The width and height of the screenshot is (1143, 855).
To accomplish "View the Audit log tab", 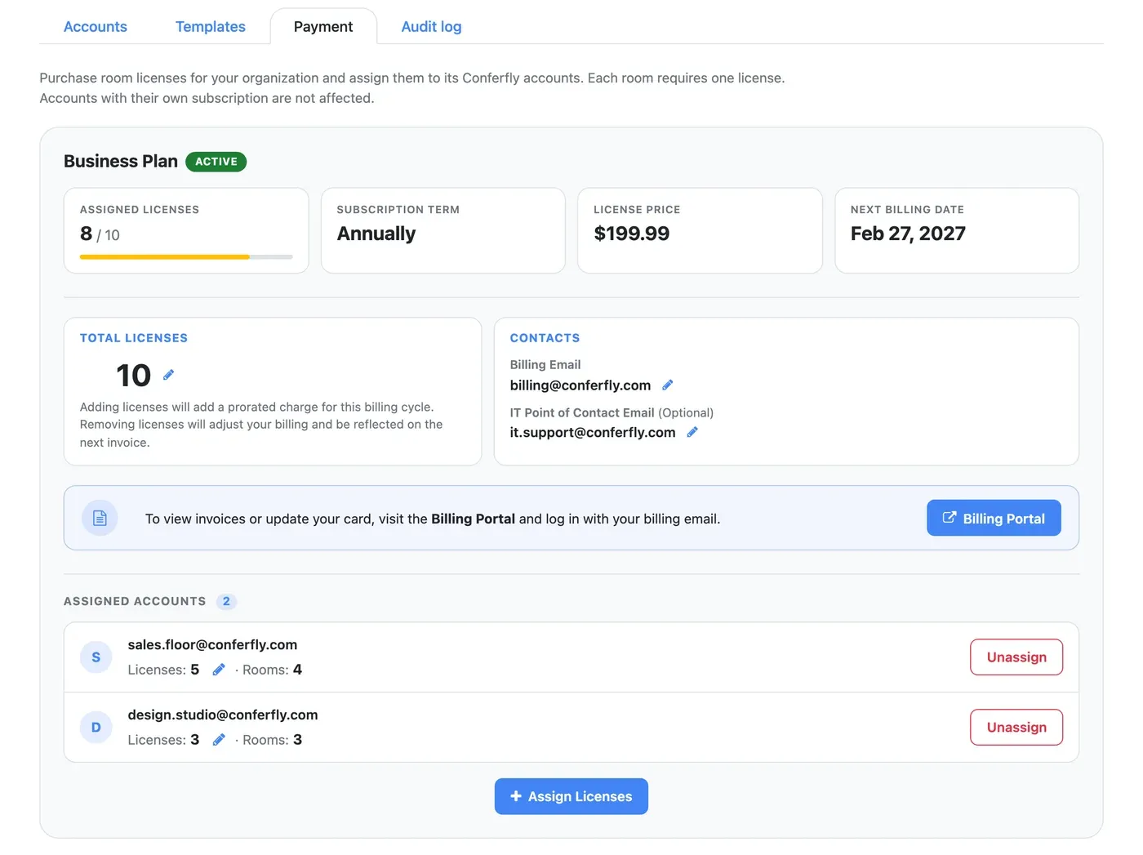I will [x=431, y=26].
